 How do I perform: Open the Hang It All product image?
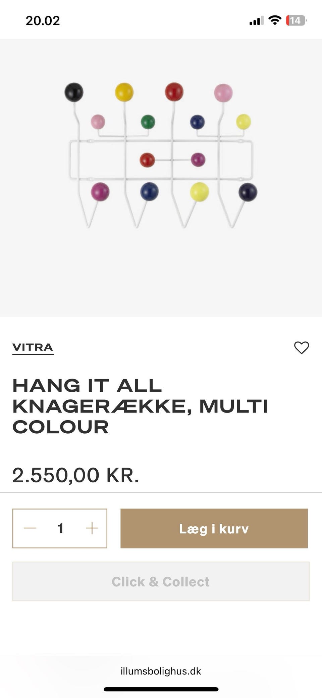(x=161, y=178)
